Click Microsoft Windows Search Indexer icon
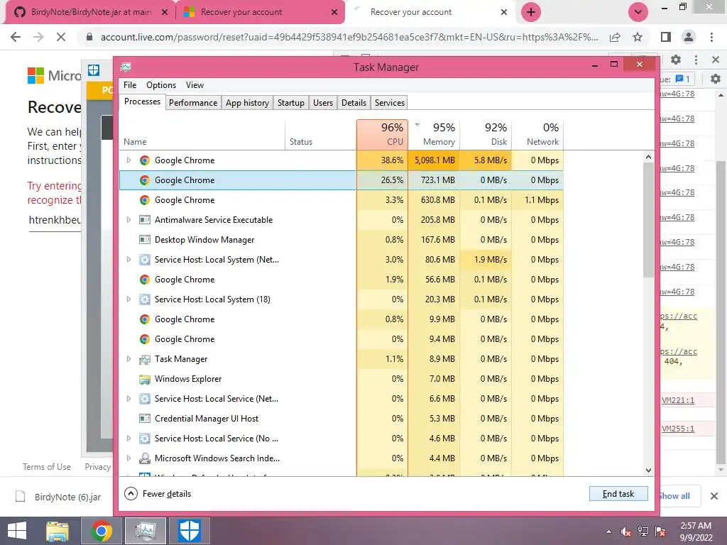Viewport: 727px width, 545px height. click(x=145, y=458)
